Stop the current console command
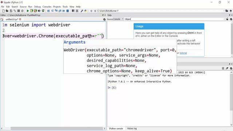This screenshot has height=131, width=233. 223,68
